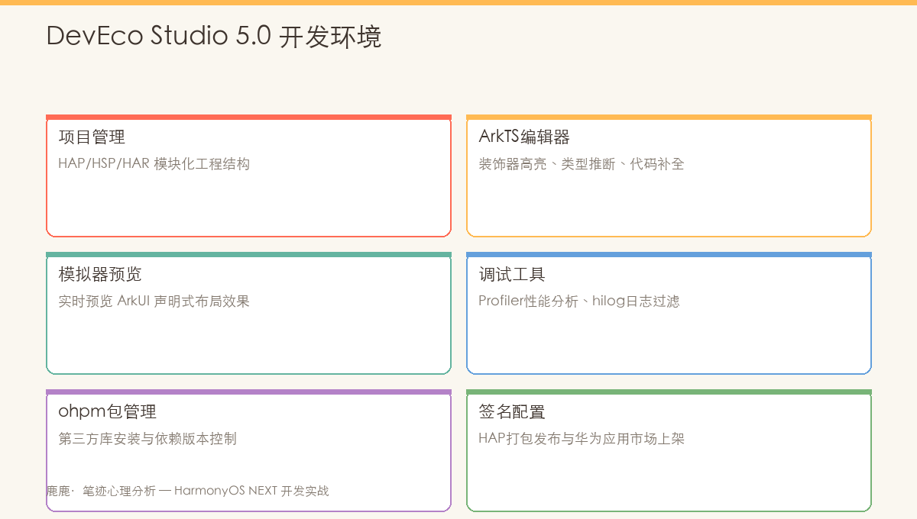Screen dimensions: 917x519
Task: Click the footer text 笔迹心理分析 — HarmonyOS NEXT 开发实战
Action: tap(206, 491)
